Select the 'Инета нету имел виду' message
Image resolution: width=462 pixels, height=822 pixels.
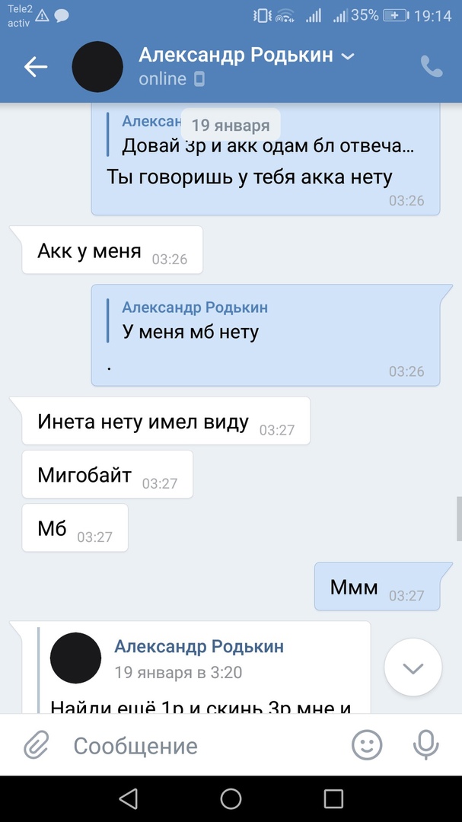coord(166,421)
